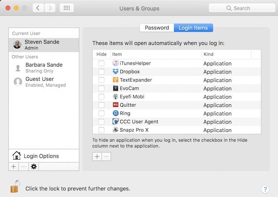The height and width of the screenshot is (197, 278).
Task: Click the Item column header to sort
Action: (155, 54)
